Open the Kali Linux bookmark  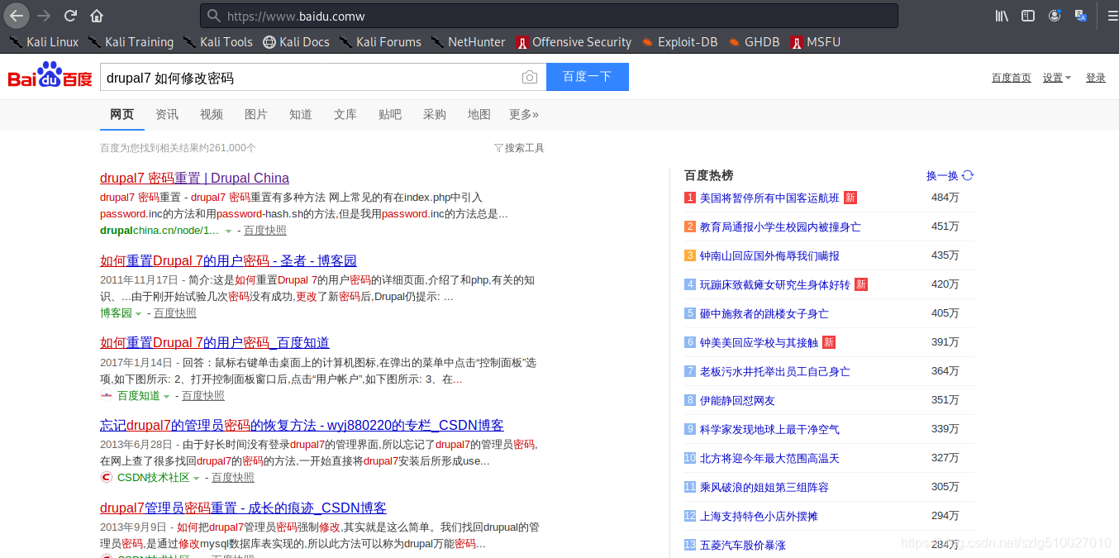tap(44, 42)
